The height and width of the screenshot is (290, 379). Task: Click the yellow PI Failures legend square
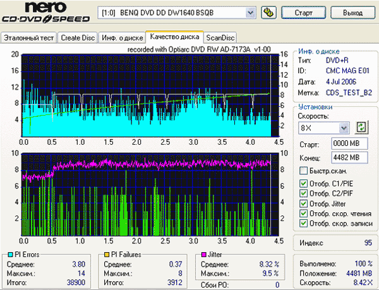tap(107, 255)
